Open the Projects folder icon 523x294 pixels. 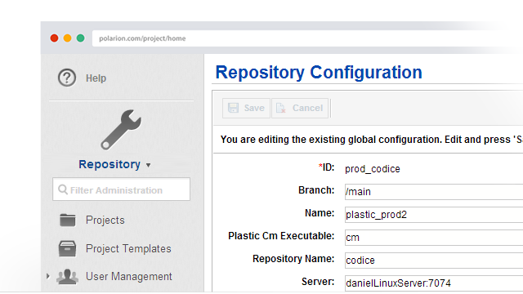point(68,220)
